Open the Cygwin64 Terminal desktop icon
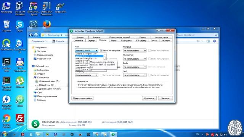The width and height of the screenshot is (244, 137). [6, 84]
